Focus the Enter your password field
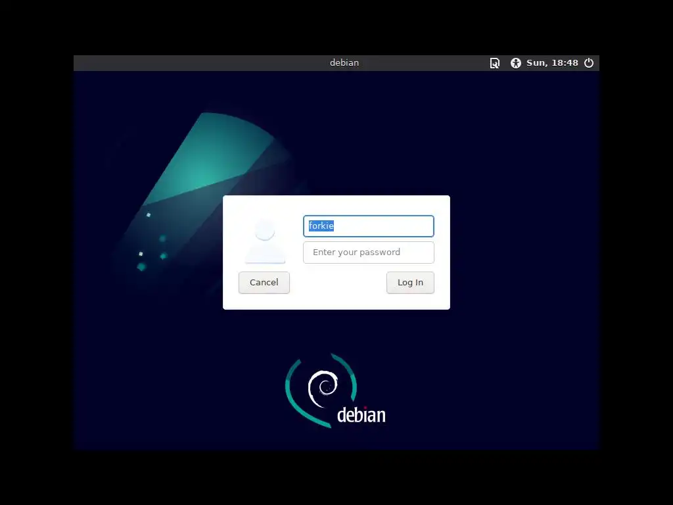673x505 pixels. (369, 252)
